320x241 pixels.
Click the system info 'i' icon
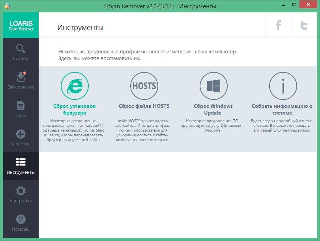tap(283, 86)
